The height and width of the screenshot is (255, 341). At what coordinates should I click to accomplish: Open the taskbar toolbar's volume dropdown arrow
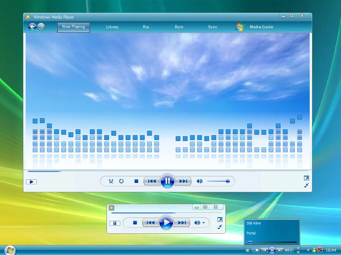click(291, 250)
